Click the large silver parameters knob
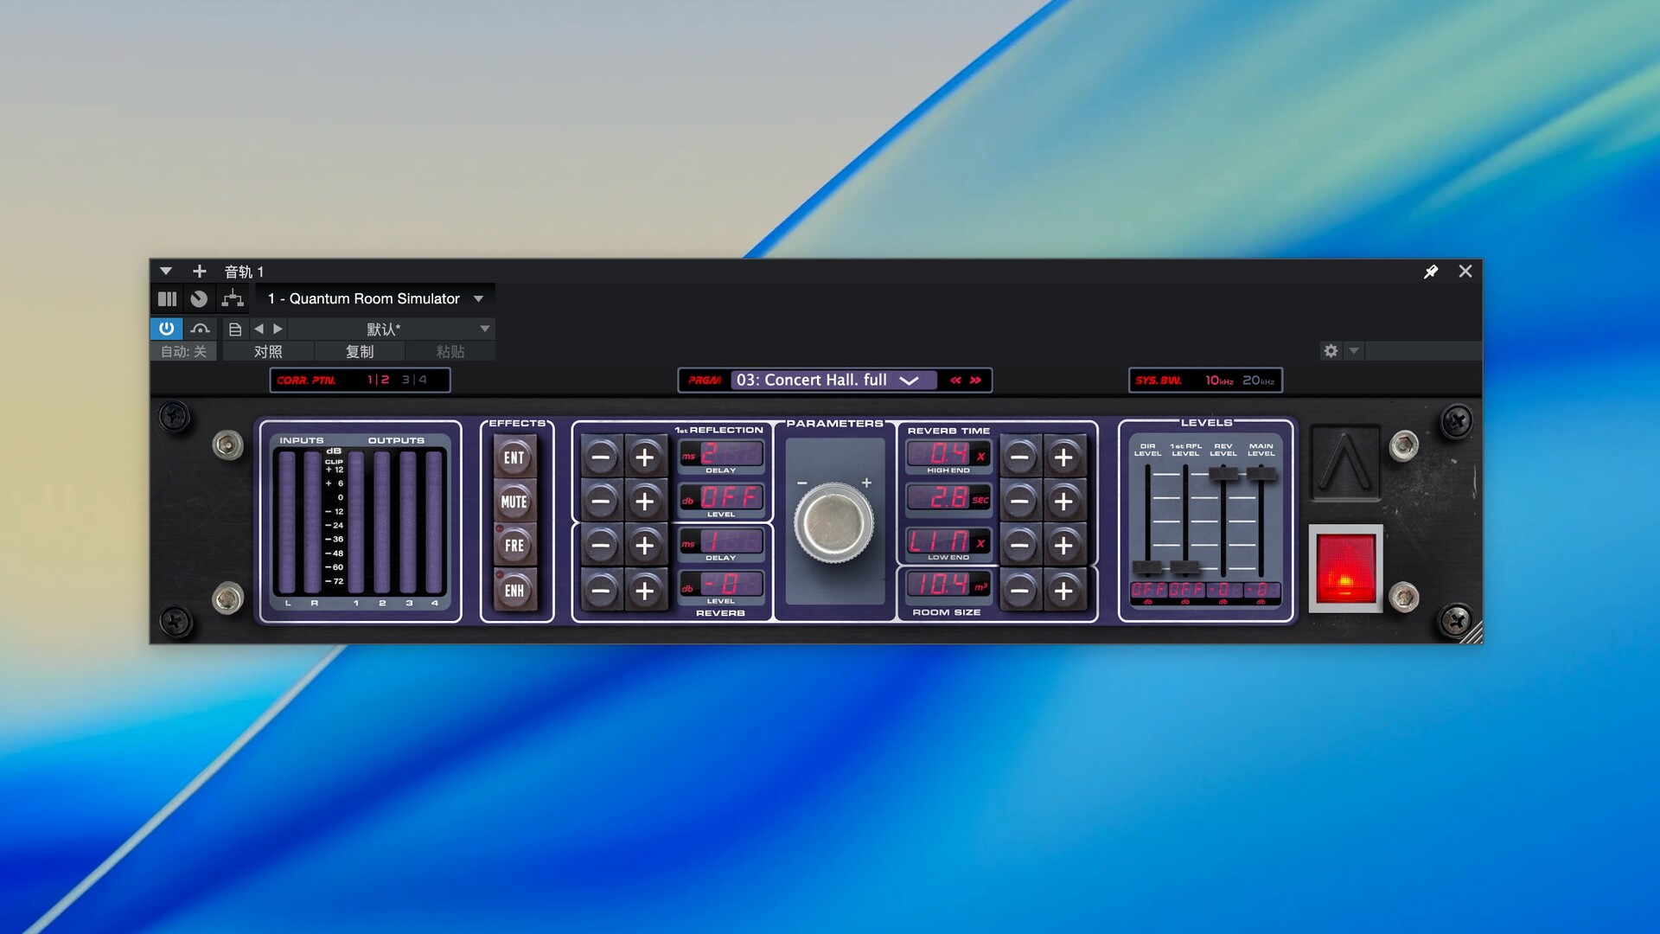Viewport: 1660px width, 934px height. pyautogui.click(x=833, y=522)
